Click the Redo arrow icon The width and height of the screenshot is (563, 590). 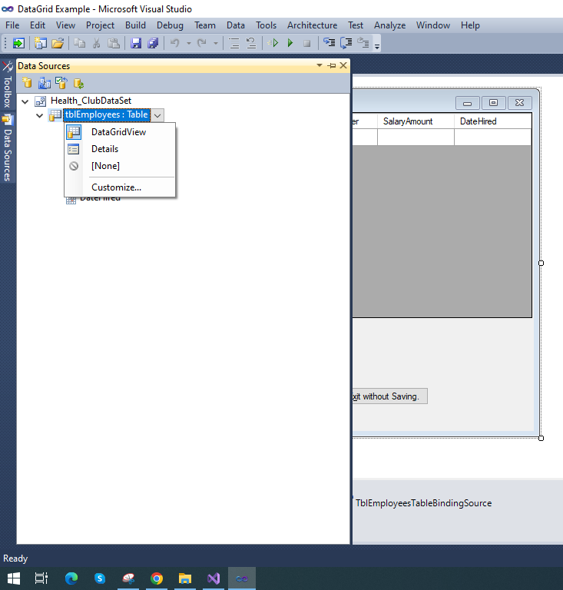click(202, 43)
